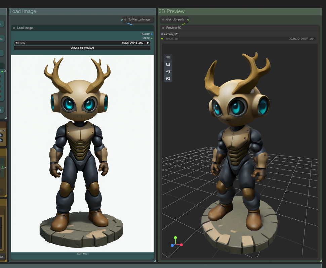Click the IMAGE output port
The height and width of the screenshot is (268, 326).
tap(152, 34)
